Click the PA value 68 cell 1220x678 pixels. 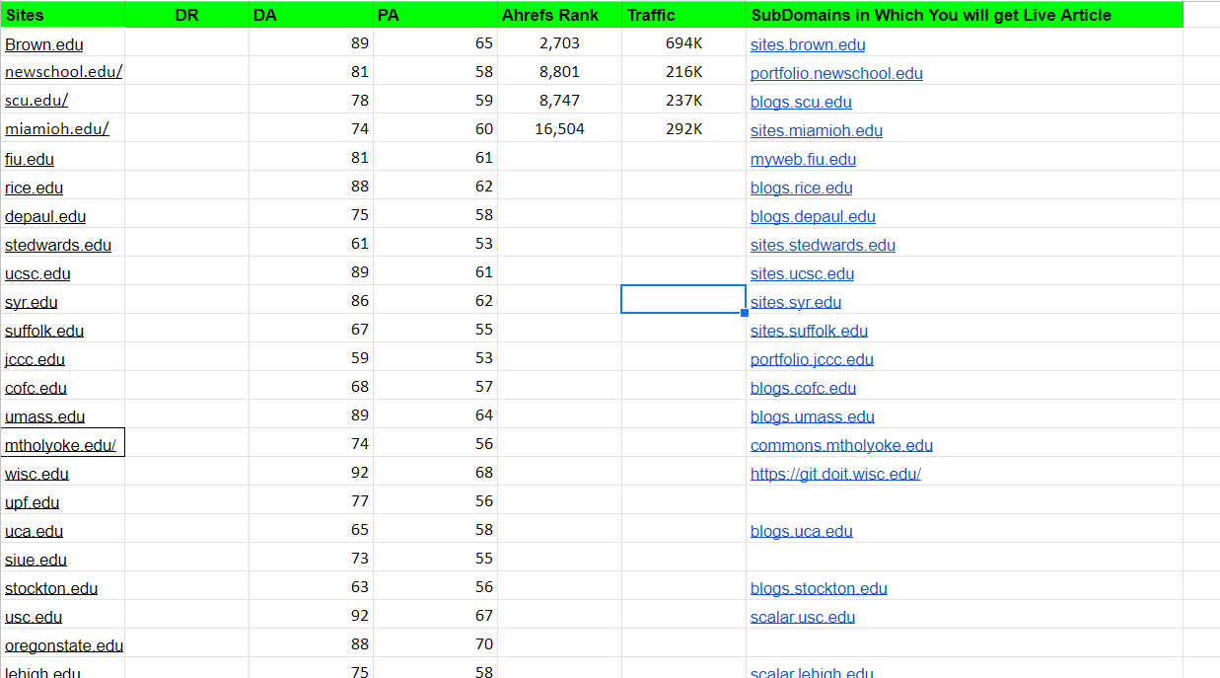(436, 473)
